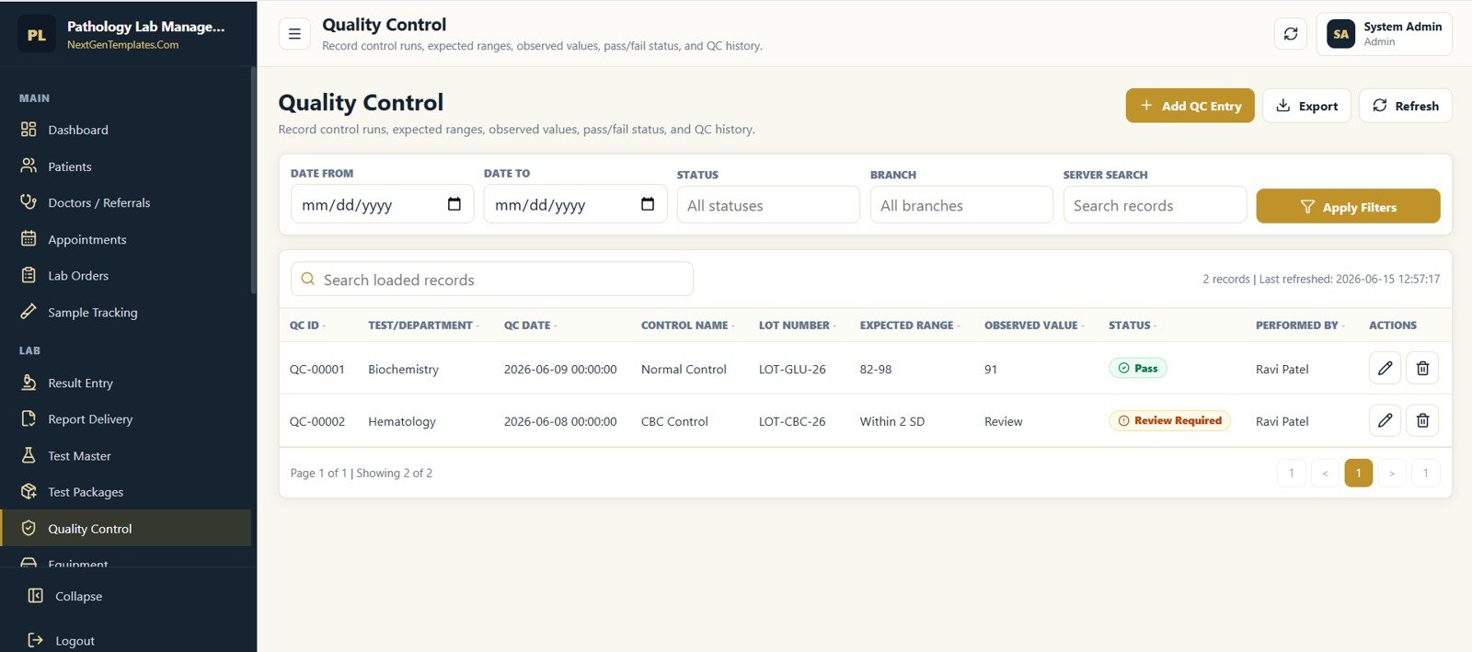Click the Quality Control shield icon
Image resolution: width=1472 pixels, height=652 pixels.
click(29, 528)
